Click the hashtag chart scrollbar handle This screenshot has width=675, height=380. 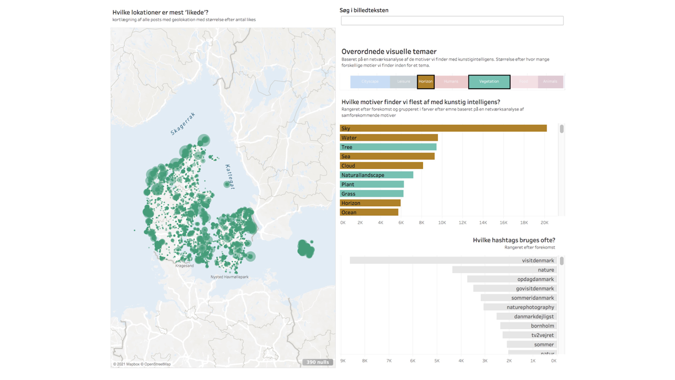tap(562, 261)
